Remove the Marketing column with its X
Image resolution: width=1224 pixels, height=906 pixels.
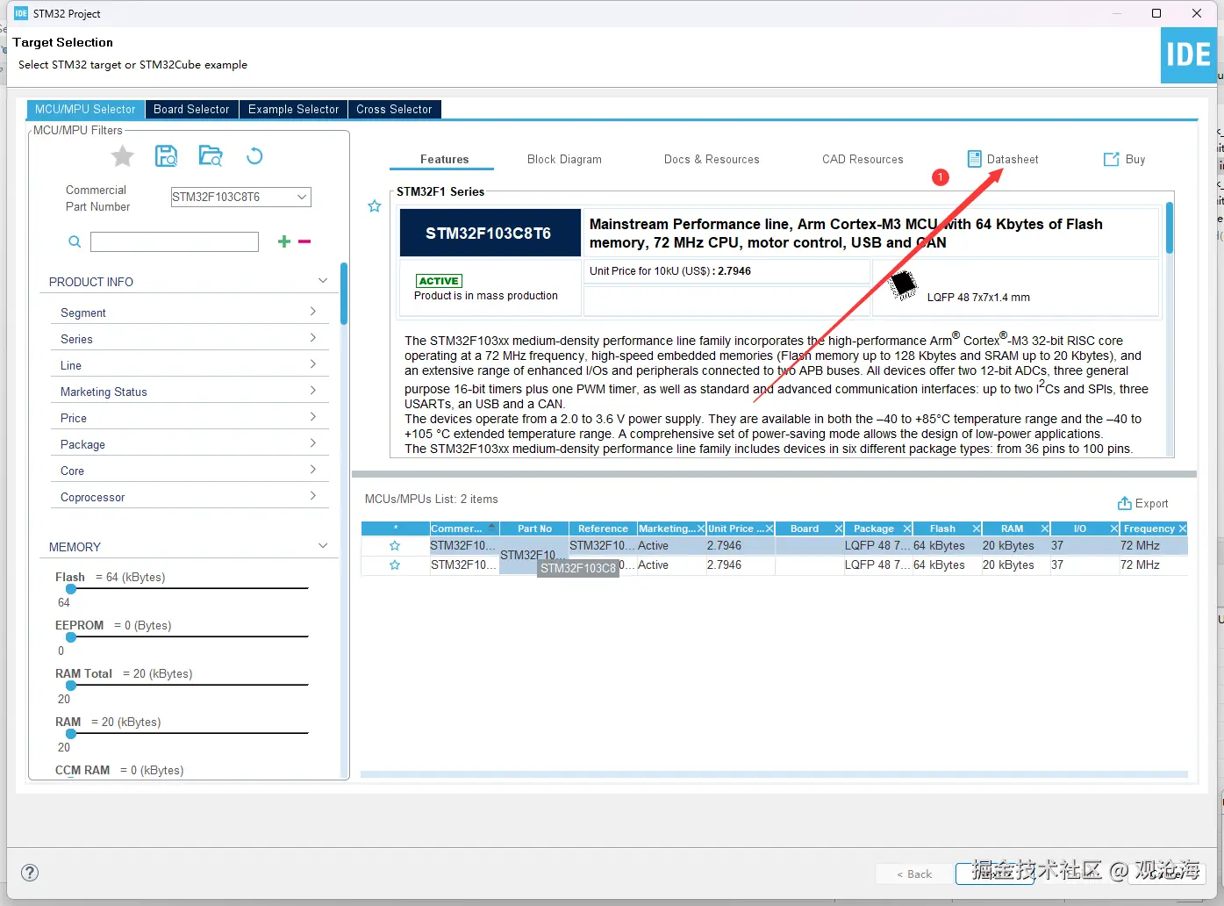(701, 528)
